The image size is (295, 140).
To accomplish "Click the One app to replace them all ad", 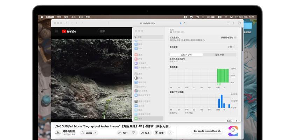I will (207, 131).
